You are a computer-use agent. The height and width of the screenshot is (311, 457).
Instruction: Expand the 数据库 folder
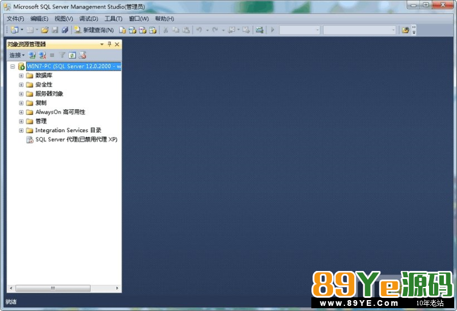point(21,75)
